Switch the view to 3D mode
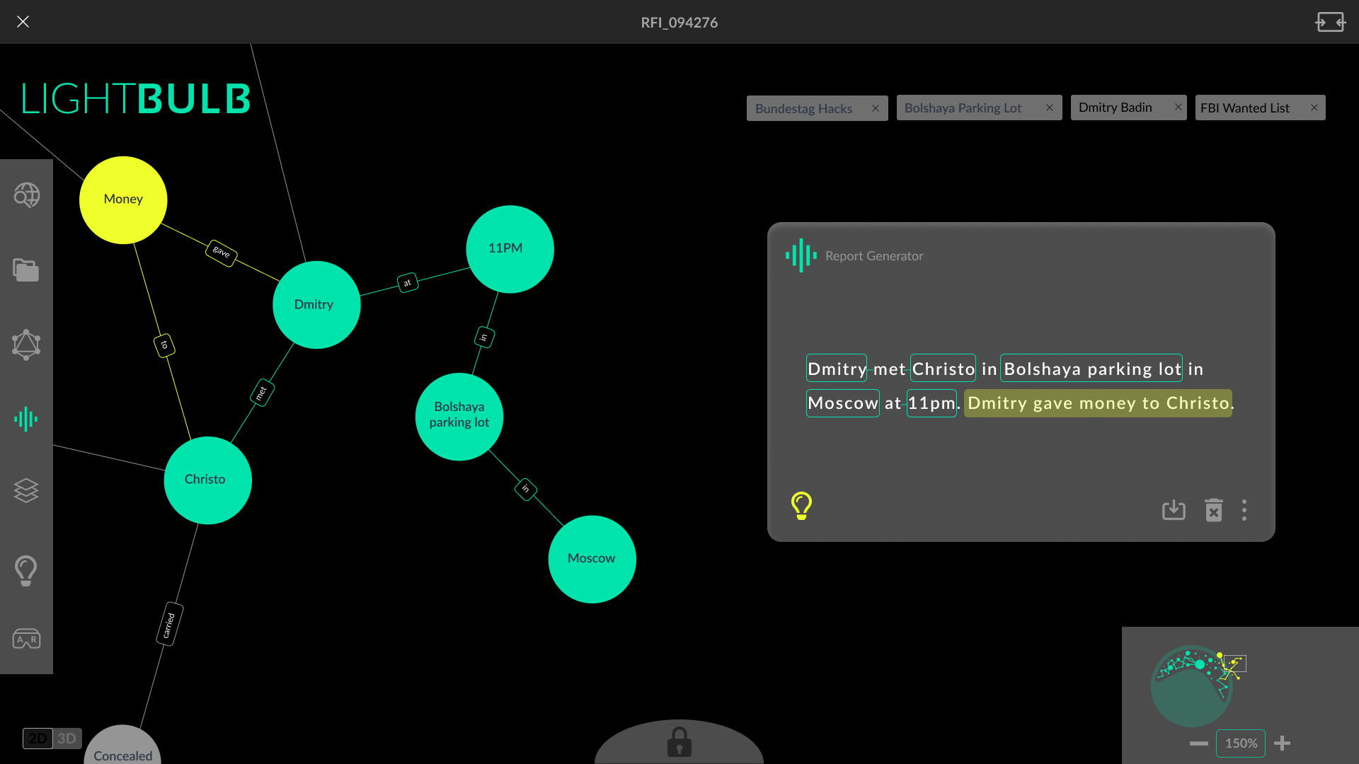Image resolution: width=1359 pixels, height=764 pixels. tap(67, 739)
